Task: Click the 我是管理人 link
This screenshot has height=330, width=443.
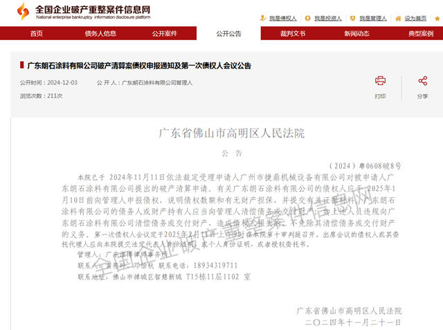Action: (373, 19)
